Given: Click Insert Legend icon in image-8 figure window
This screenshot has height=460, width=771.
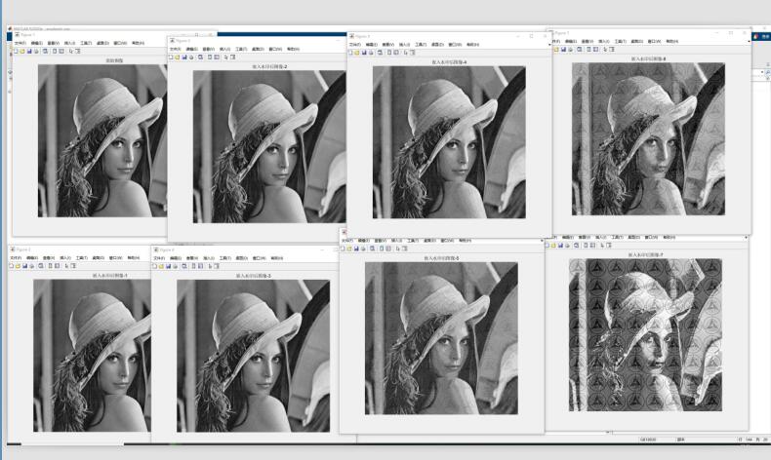Looking at the screenshot, I should click(x=596, y=49).
